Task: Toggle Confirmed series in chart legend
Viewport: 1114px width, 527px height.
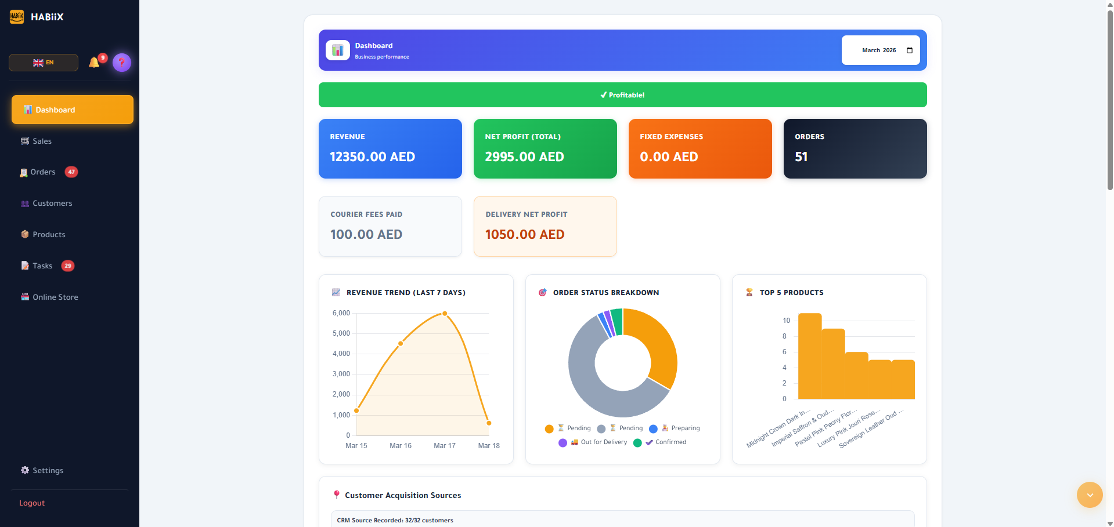Action: click(664, 442)
